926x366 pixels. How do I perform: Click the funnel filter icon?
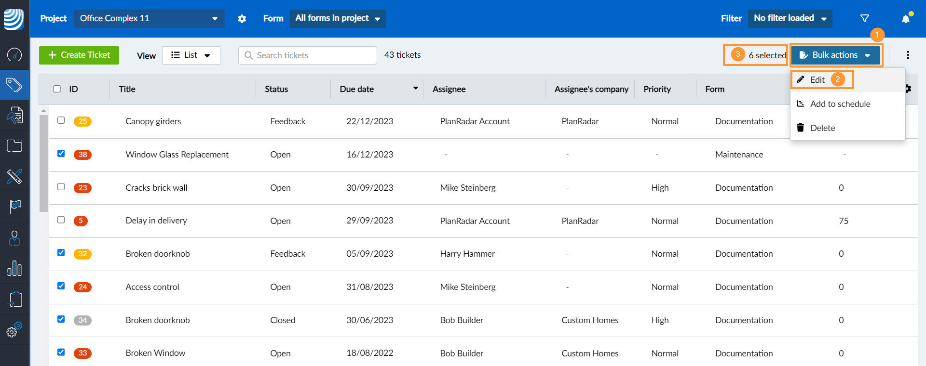864,18
